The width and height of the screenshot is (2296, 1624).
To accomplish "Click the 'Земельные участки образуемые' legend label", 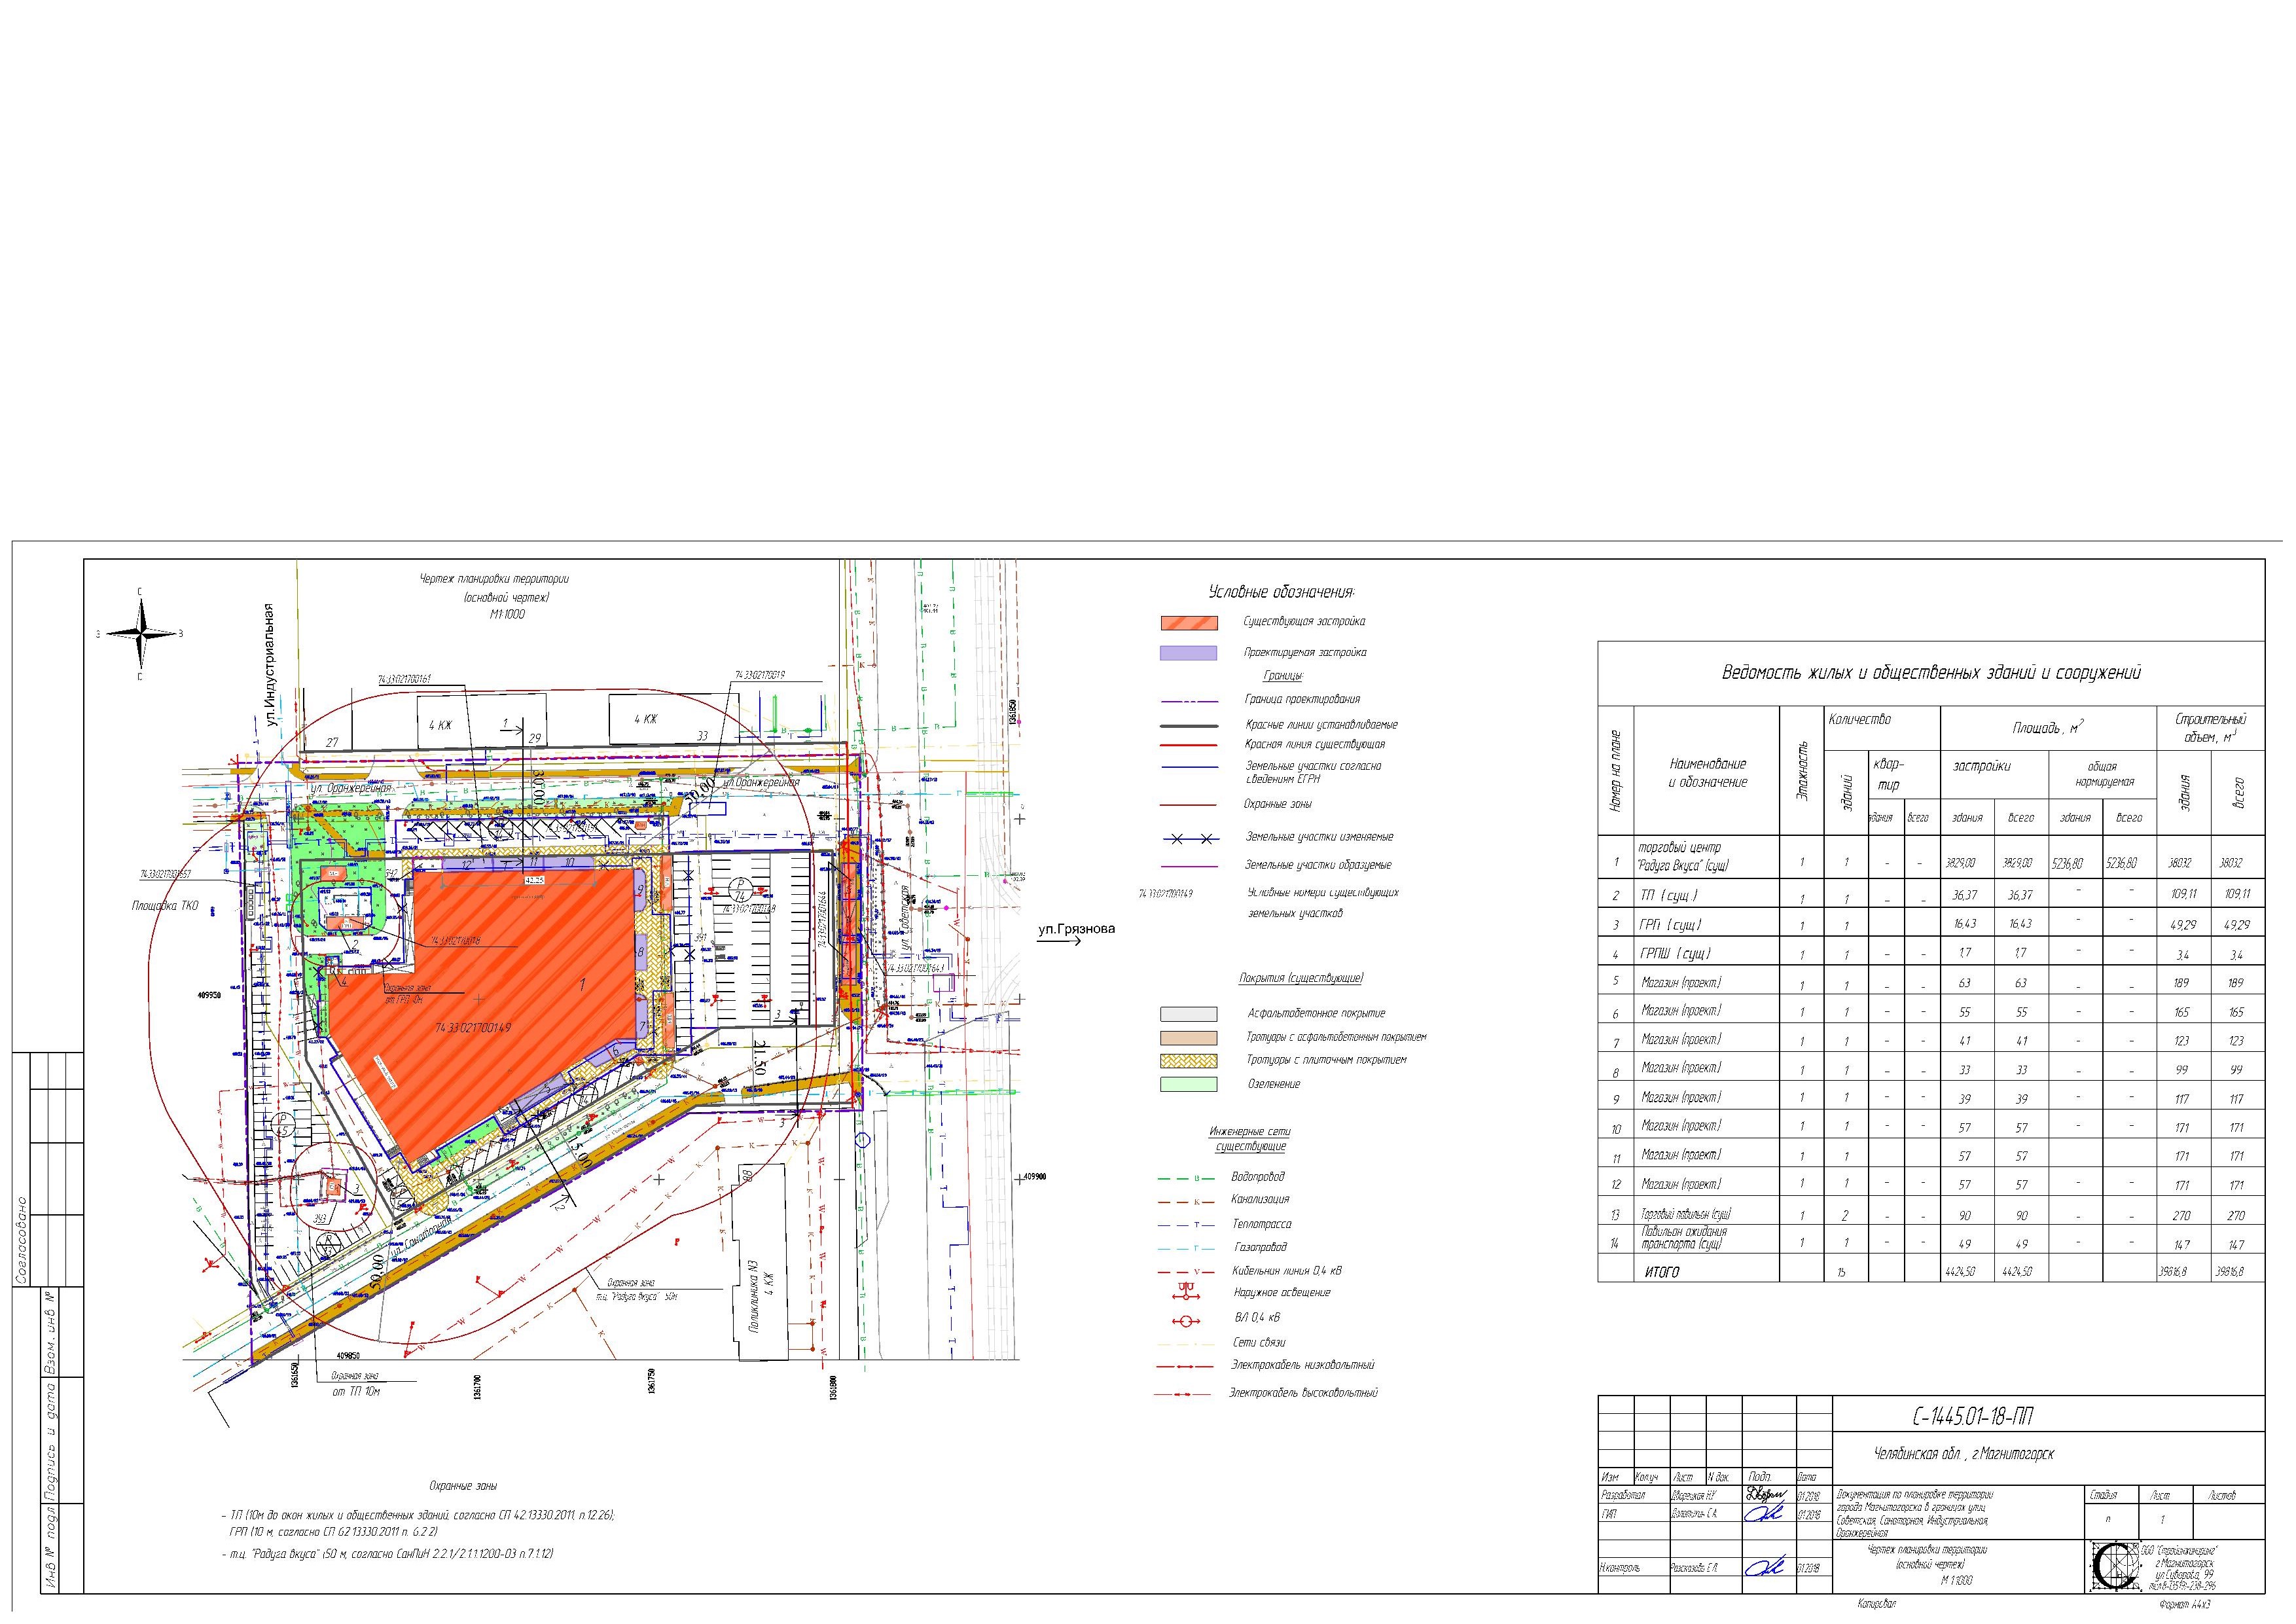I will point(1318,866).
